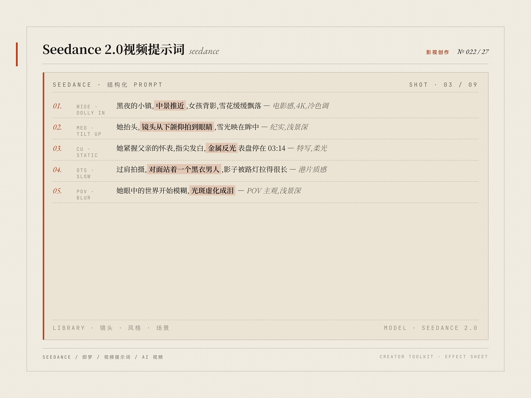Click the shot number '04.'
This screenshot has width=531, height=398.
click(58, 170)
